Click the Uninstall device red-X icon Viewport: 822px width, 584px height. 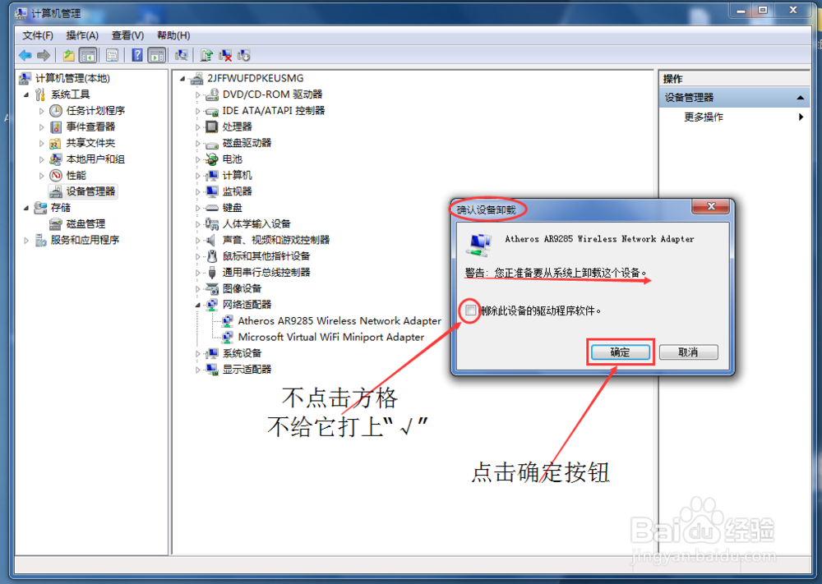pyautogui.click(x=225, y=55)
